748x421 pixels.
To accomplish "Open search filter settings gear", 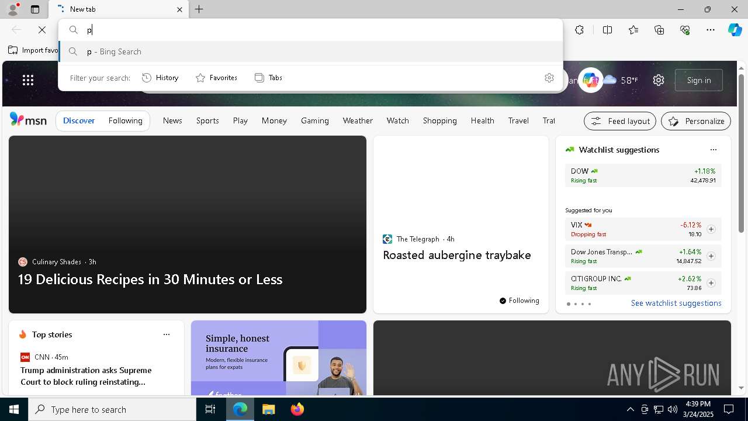I will (549, 78).
